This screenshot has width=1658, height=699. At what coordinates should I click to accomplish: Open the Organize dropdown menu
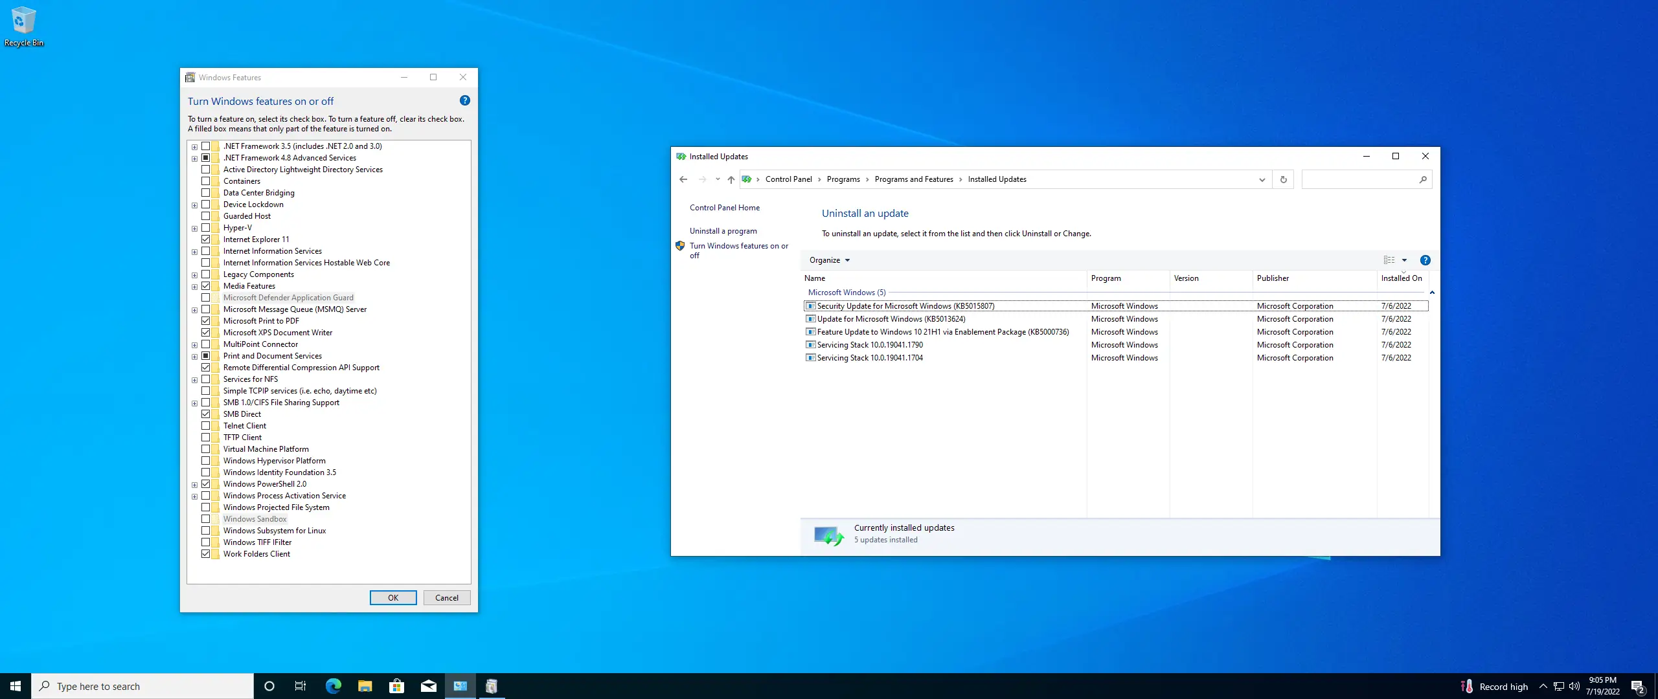point(829,260)
